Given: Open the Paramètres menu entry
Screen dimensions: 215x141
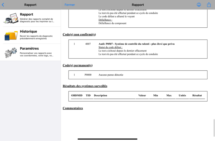Looking at the screenshot, I should 30,52.
